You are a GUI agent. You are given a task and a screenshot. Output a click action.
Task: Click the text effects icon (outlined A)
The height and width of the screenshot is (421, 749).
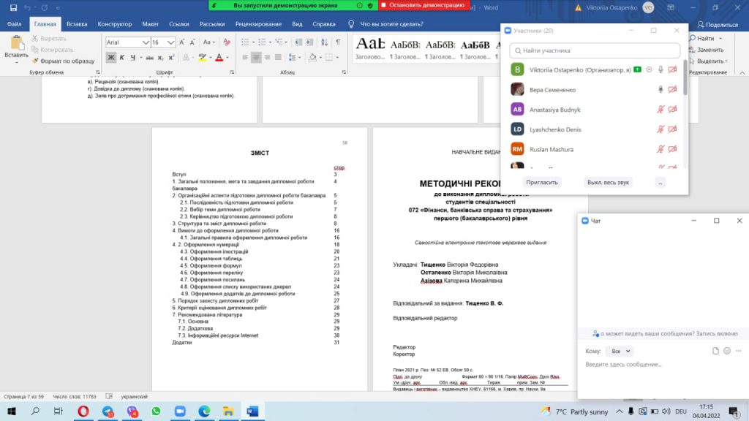pyautogui.click(x=186, y=58)
